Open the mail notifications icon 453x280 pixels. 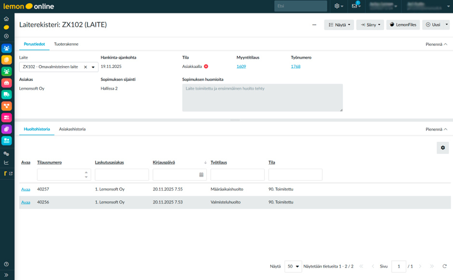[355, 6]
